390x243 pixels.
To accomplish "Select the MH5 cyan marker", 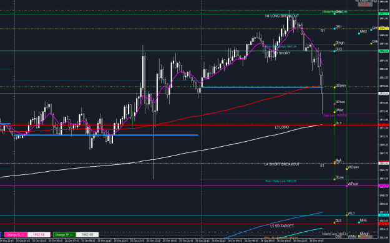I will [x=359, y=222].
